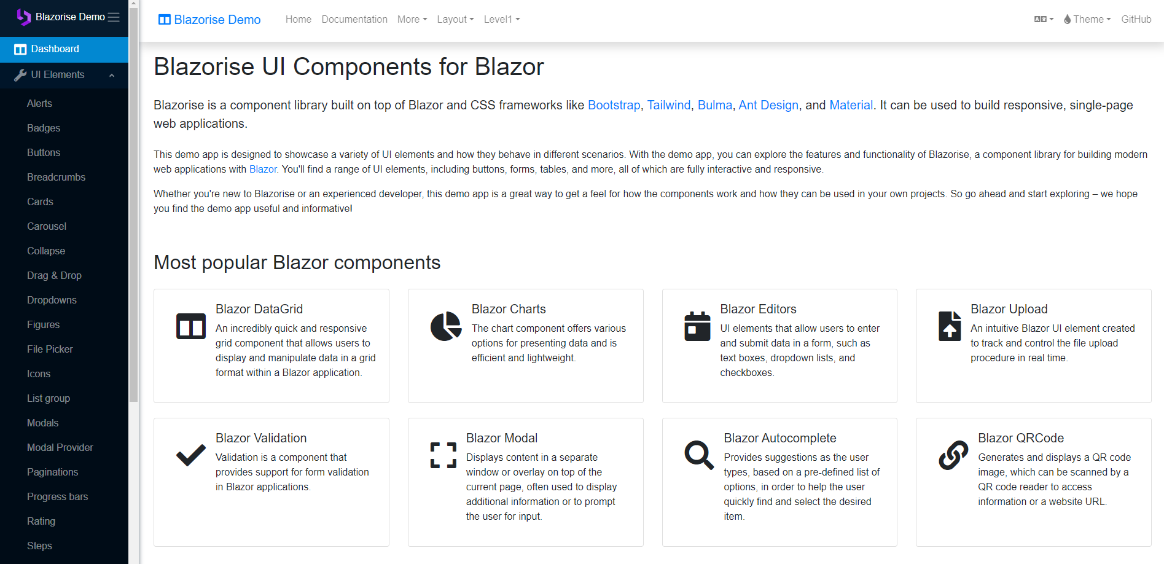The image size is (1164, 564).
Task: Click the Blazor DataGrid grid icon
Action: point(190,327)
